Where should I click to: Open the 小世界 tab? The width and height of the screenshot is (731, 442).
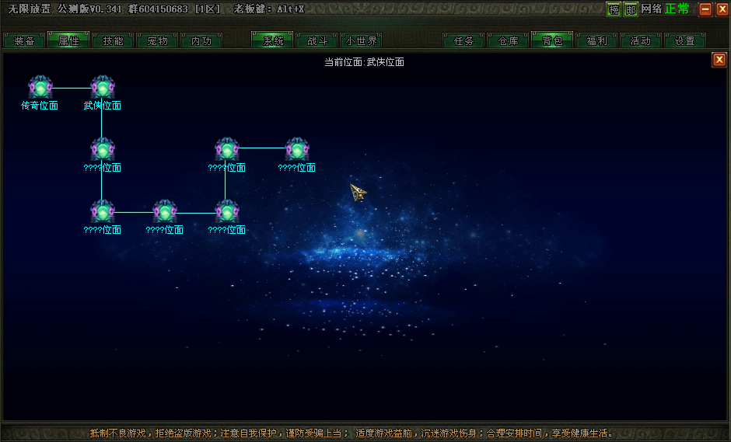coord(362,40)
